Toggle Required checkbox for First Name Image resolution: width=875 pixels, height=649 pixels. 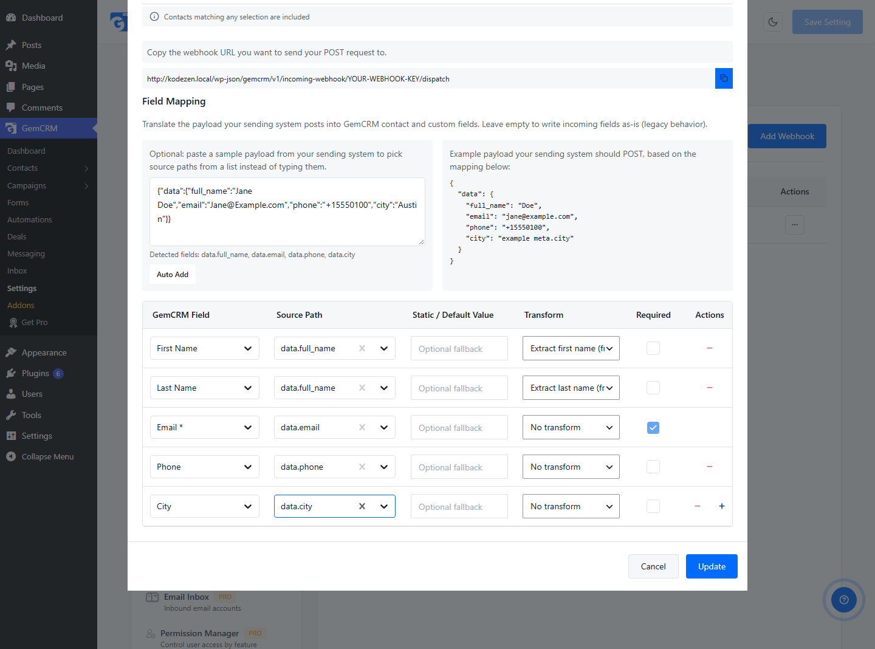pyautogui.click(x=653, y=348)
